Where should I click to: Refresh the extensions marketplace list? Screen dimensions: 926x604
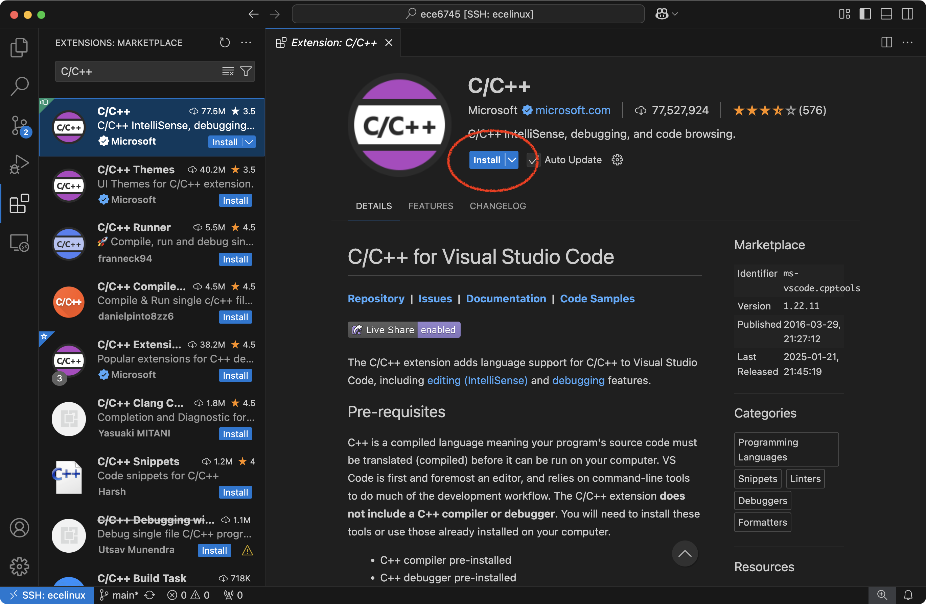(225, 42)
